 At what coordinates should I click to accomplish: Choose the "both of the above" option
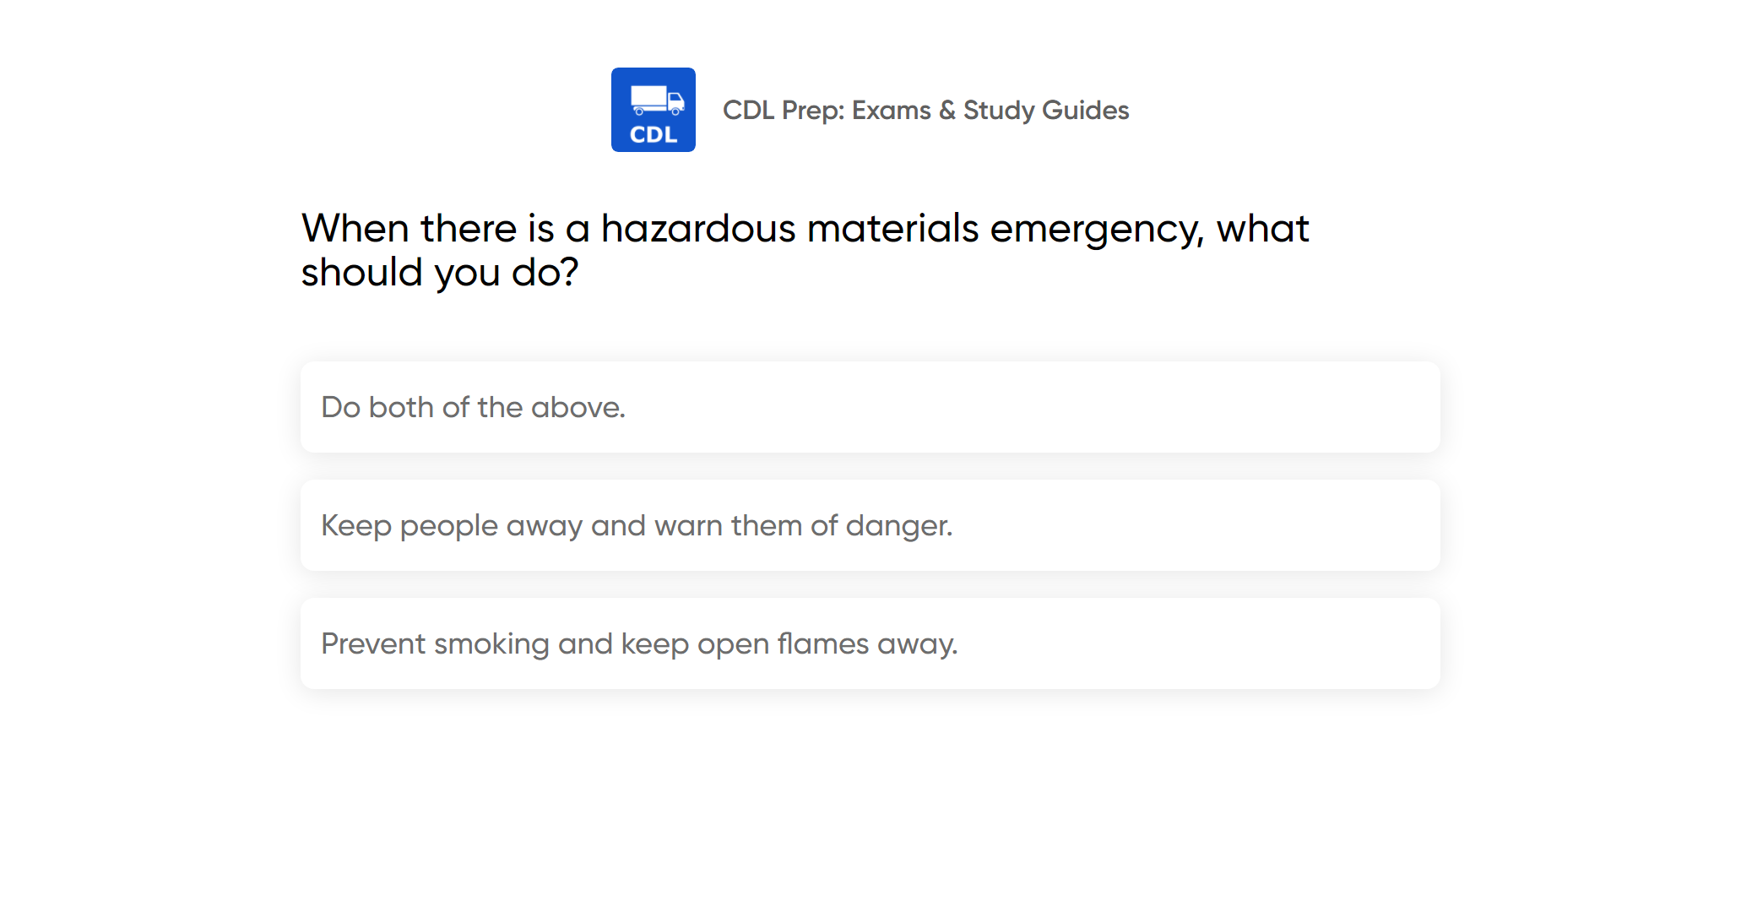pos(473,407)
